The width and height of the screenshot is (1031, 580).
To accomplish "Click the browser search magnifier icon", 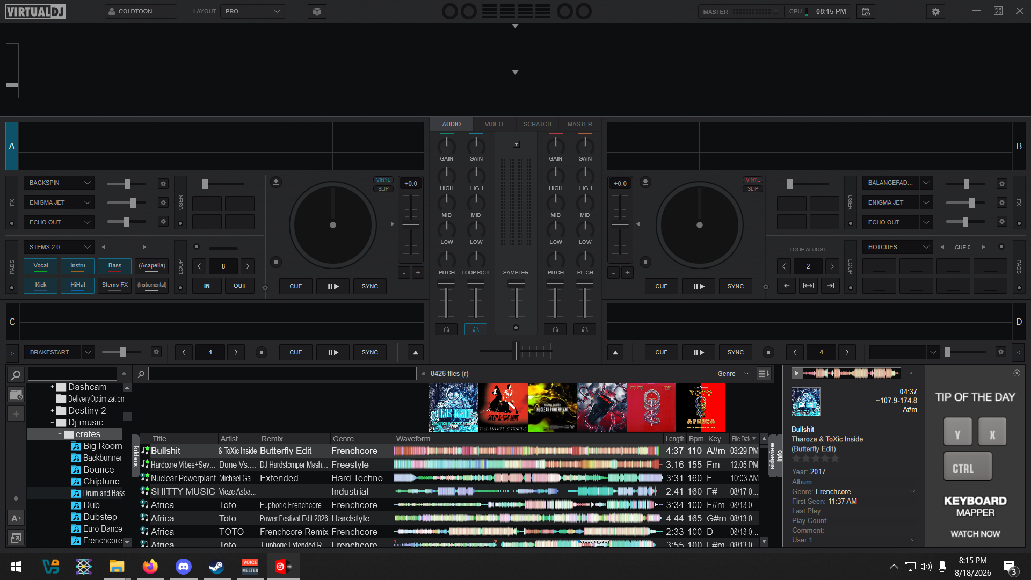I will [141, 374].
